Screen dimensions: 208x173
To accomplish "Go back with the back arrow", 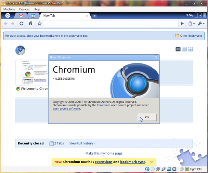I will pyautogui.click(x=6, y=24).
